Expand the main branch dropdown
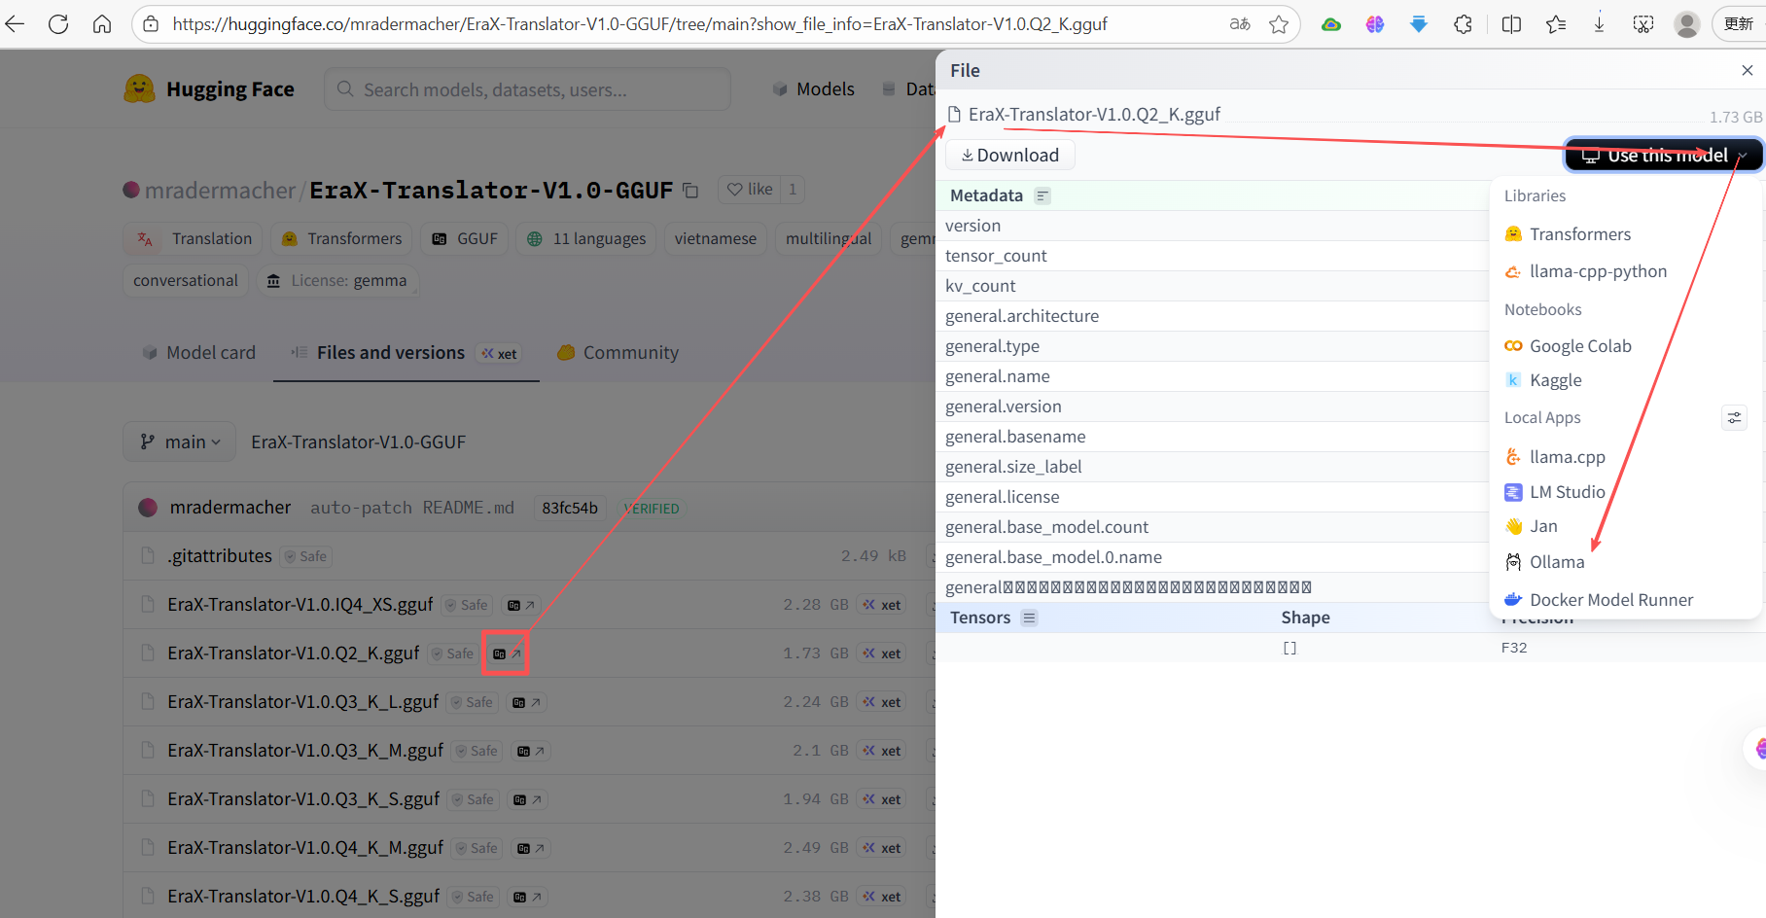1766x918 pixels. 179,441
